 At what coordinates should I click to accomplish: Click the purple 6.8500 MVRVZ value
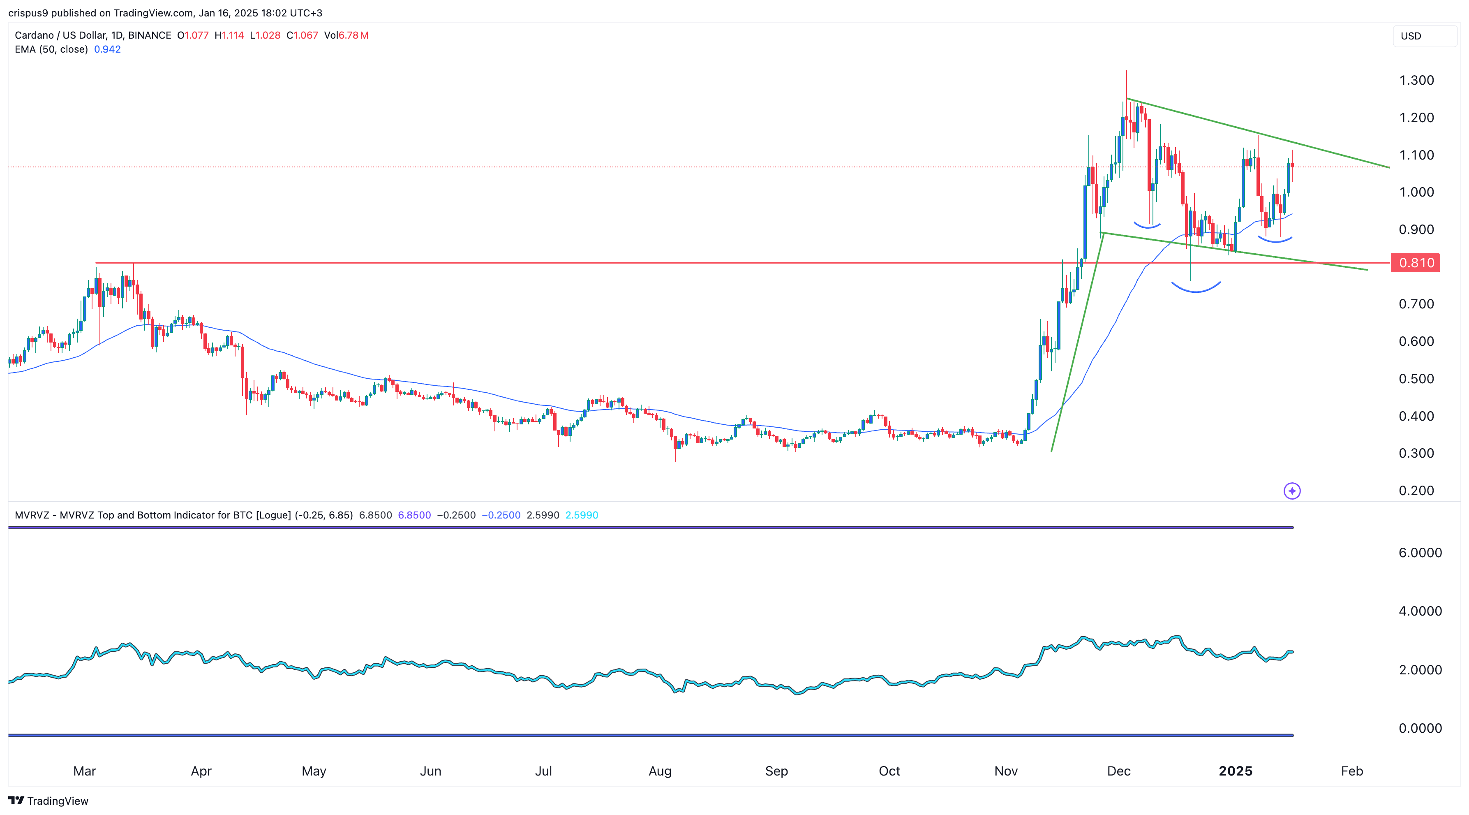tap(414, 515)
